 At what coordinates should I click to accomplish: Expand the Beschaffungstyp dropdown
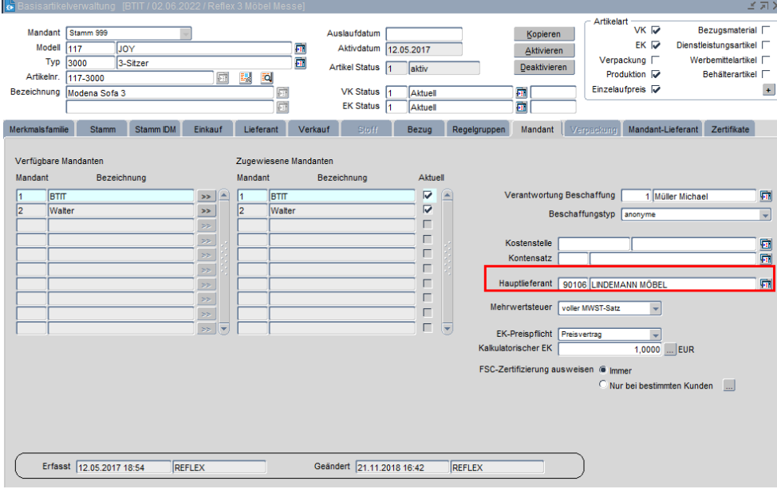point(765,215)
